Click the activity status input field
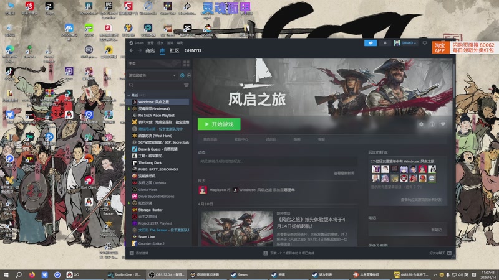This screenshot has width=499, height=280. (x=277, y=161)
